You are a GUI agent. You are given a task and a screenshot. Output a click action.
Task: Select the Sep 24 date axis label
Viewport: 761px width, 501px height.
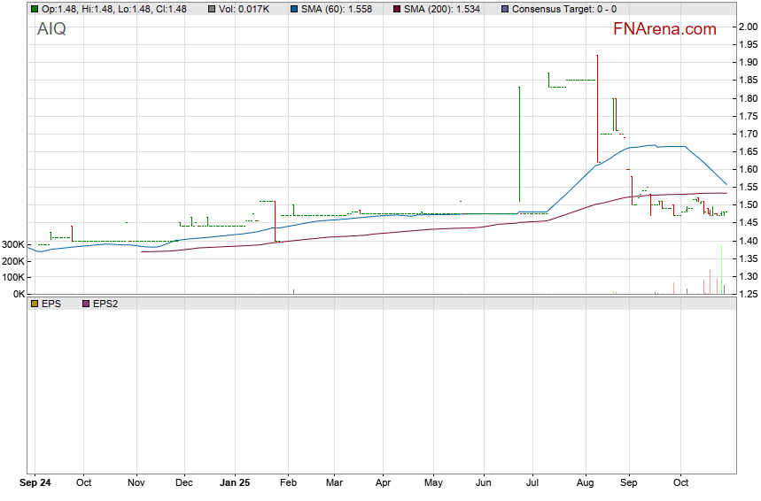click(35, 483)
